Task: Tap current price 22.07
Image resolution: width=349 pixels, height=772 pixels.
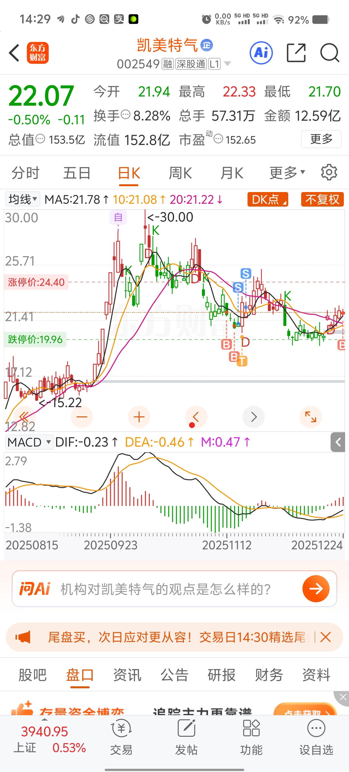Action: pyautogui.click(x=41, y=96)
